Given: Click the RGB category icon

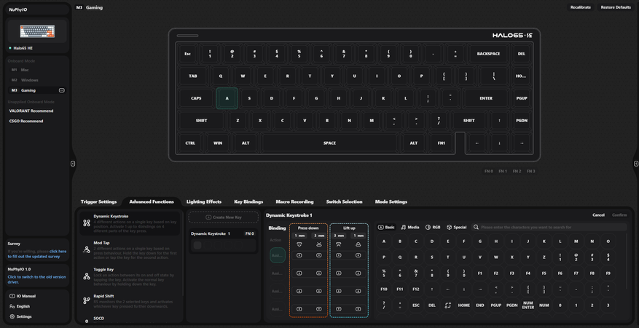Looking at the screenshot, I should [428, 227].
